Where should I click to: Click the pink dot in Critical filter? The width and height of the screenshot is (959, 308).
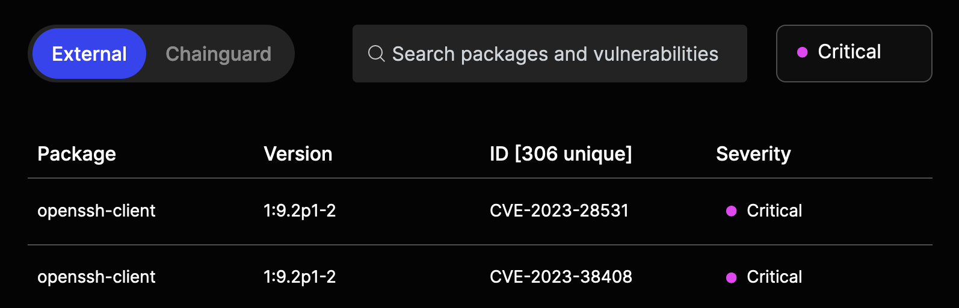coord(802,52)
